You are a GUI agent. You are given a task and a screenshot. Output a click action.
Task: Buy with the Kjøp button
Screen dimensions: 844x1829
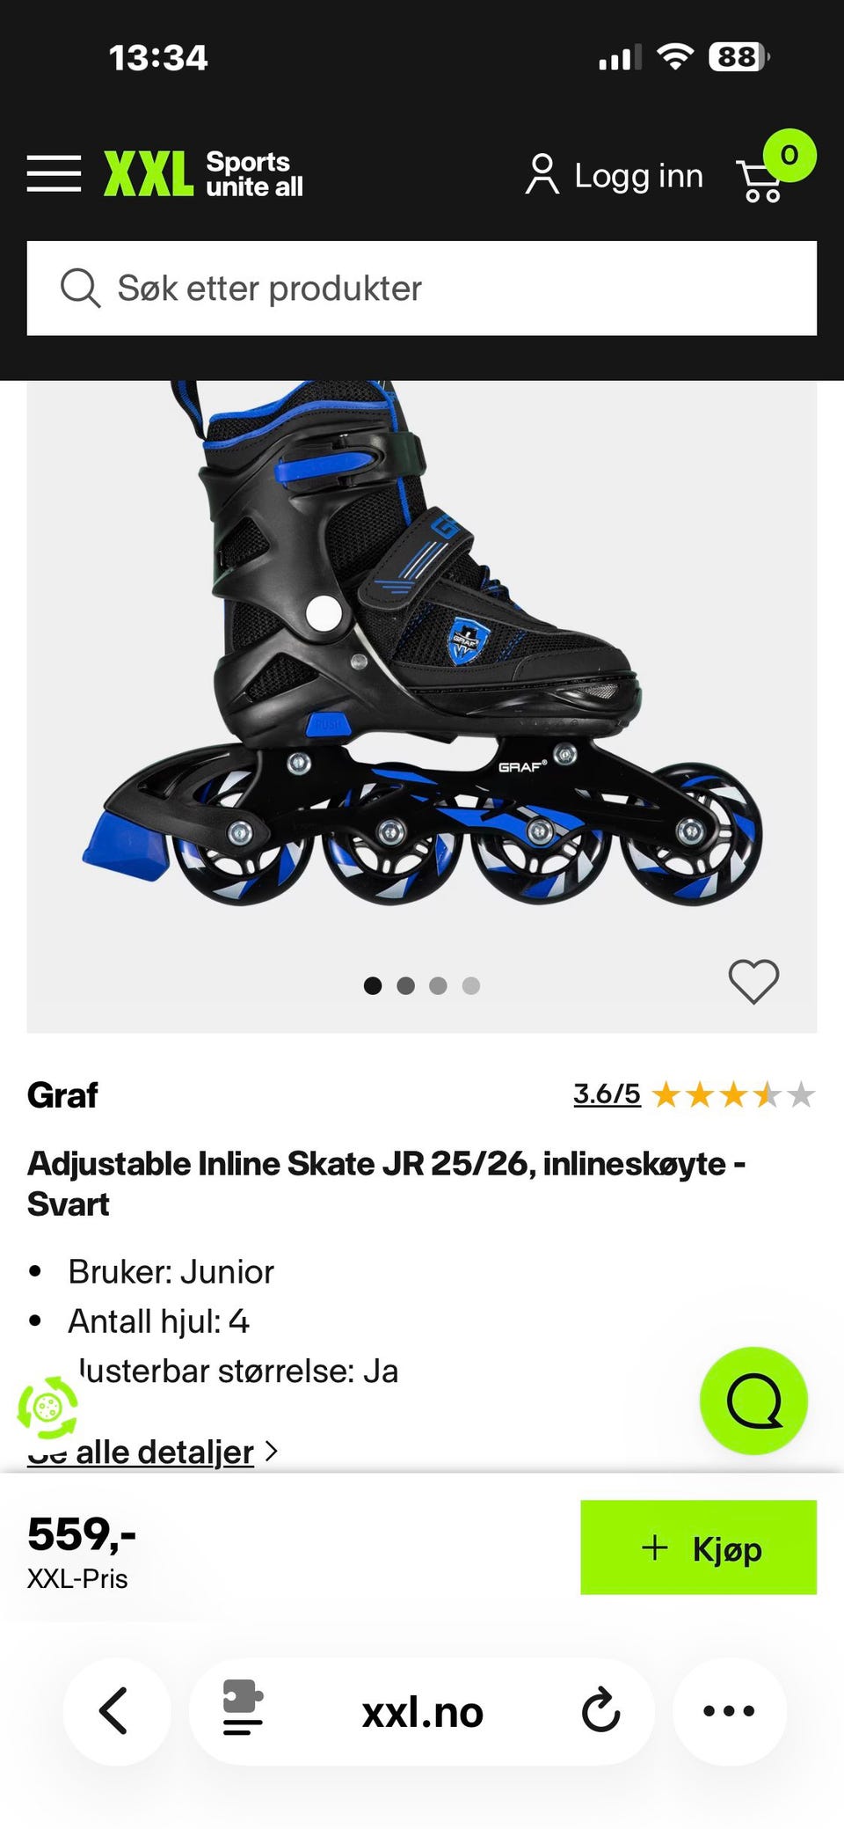pos(698,1547)
